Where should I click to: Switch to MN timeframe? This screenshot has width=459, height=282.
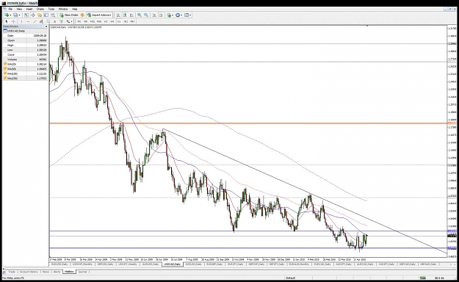[133, 21]
